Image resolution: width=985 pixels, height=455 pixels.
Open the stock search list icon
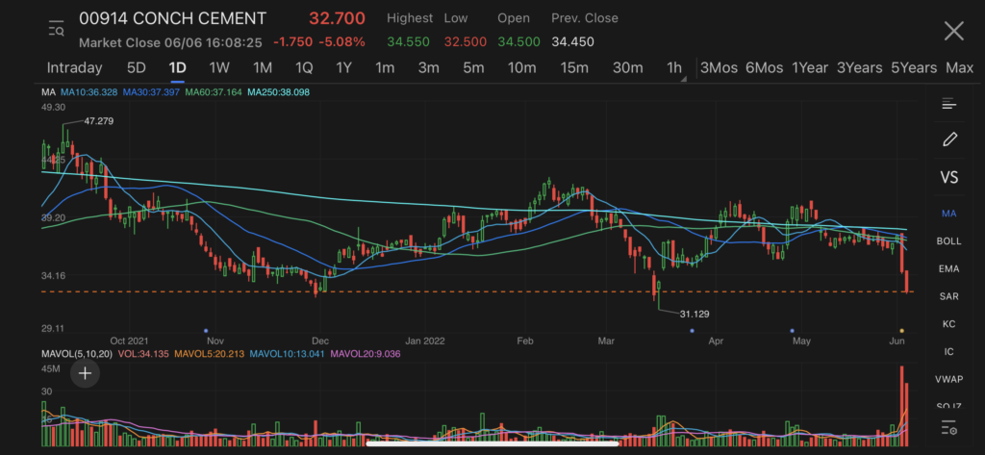(56, 29)
